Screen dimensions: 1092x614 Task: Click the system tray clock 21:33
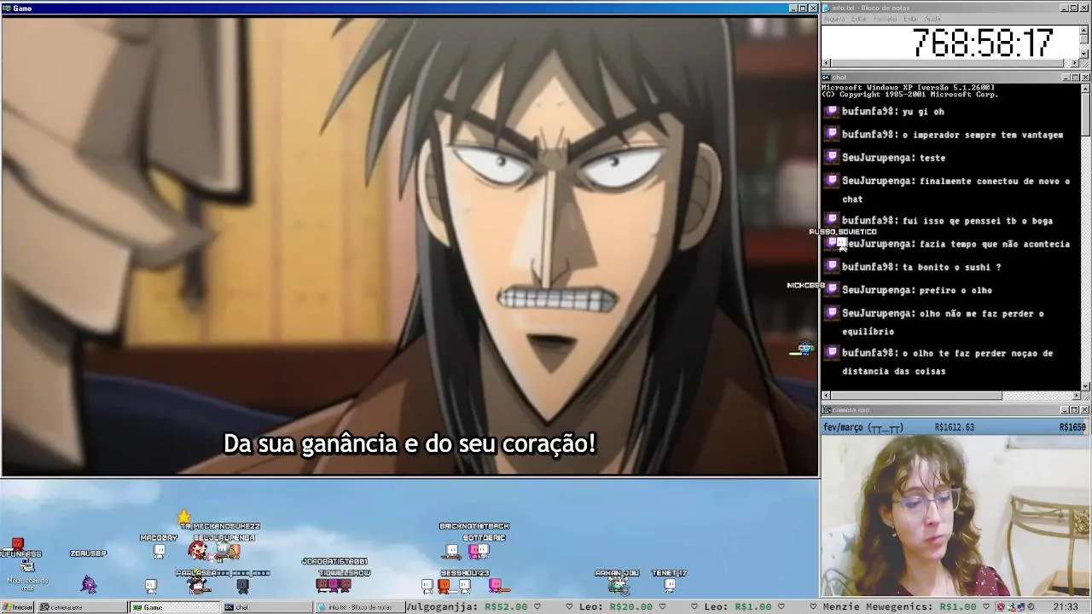point(1066,607)
